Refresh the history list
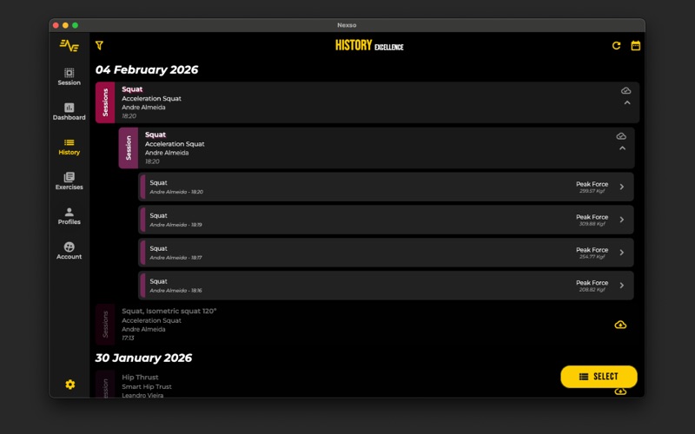 [616, 46]
